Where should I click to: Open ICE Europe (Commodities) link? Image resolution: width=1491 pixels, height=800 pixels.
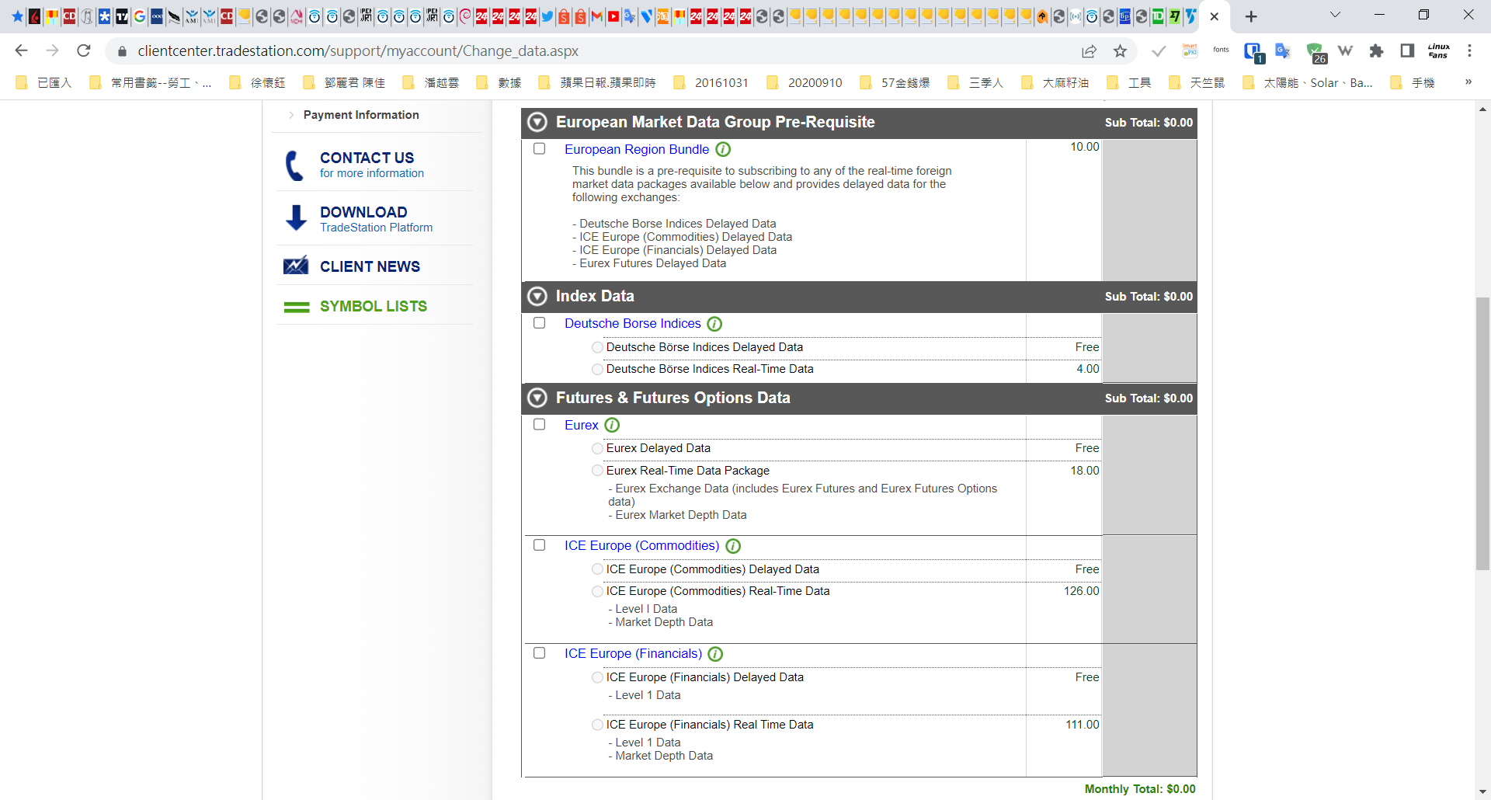click(642, 545)
